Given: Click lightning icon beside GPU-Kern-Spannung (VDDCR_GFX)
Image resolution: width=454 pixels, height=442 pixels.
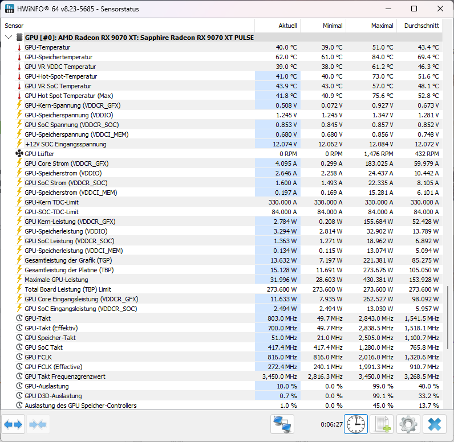Looking at the screenshot, I should pos(19,105).
